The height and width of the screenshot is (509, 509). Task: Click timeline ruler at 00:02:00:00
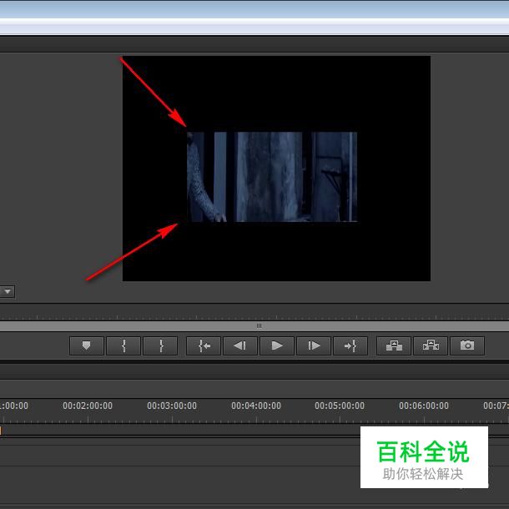point(88,406)
